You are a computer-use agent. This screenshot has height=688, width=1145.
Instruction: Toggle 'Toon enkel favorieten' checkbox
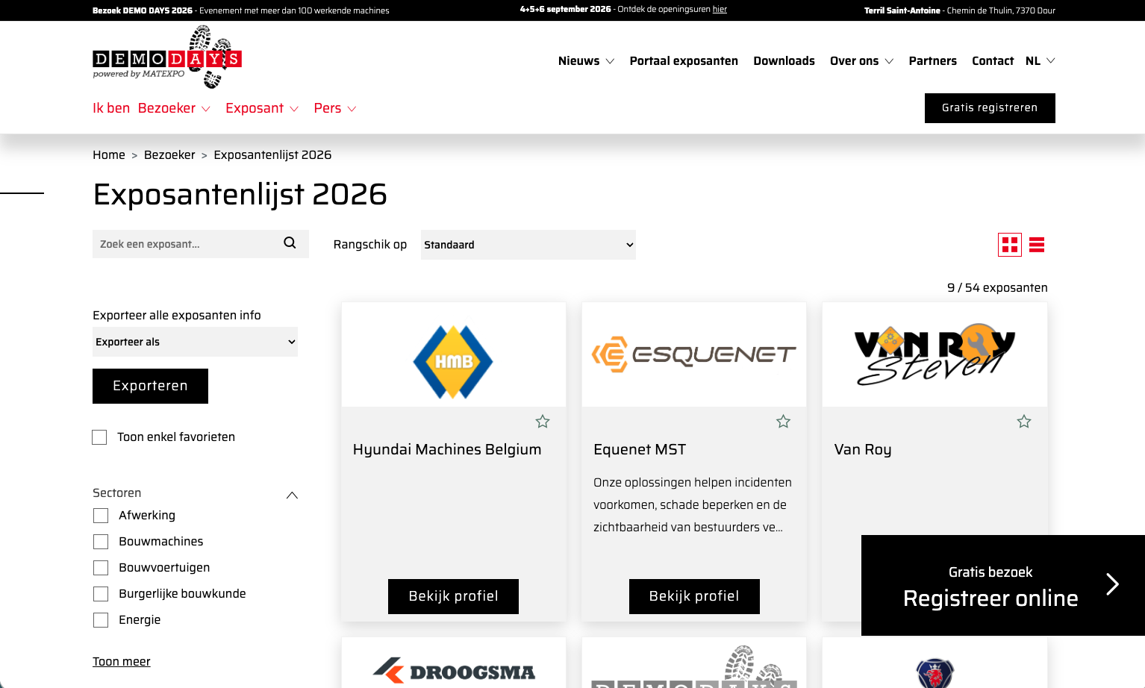(x=99, y=437)
